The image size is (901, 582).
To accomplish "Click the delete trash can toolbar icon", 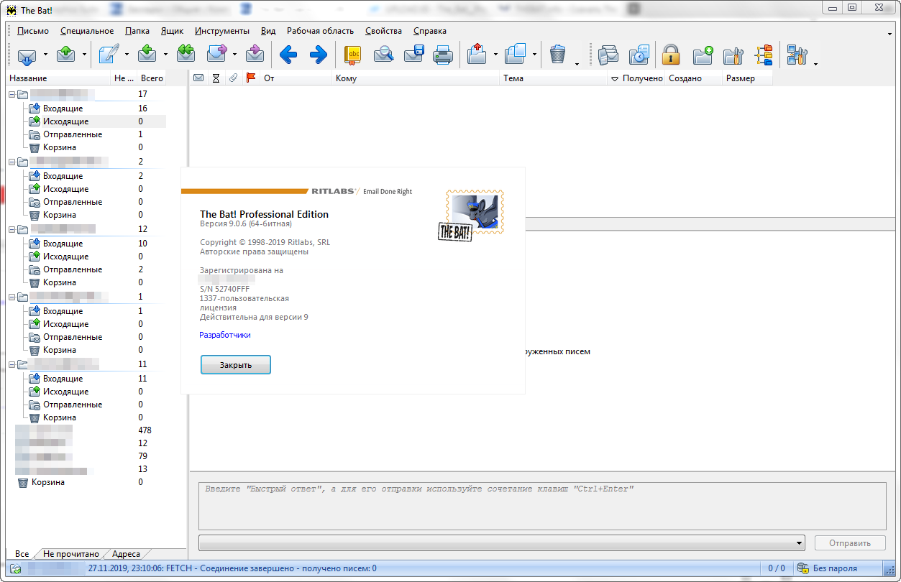I will point(557,55).
